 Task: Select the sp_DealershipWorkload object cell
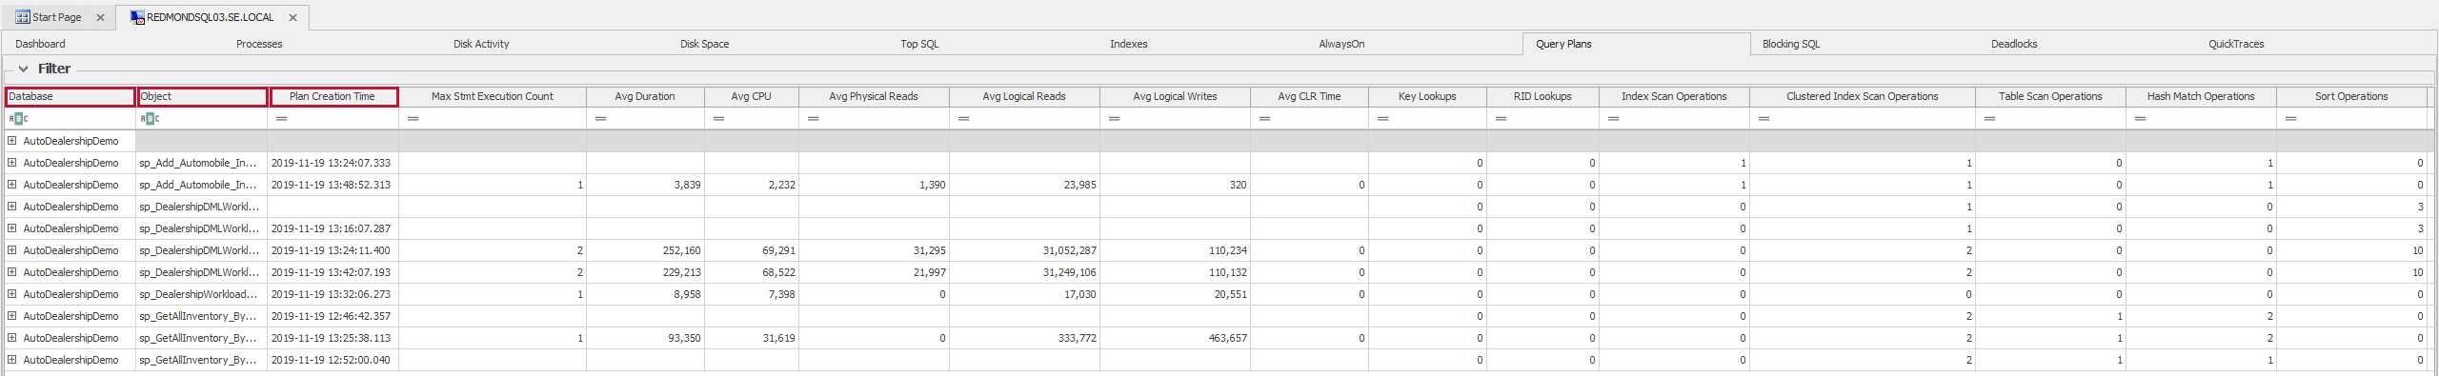[201, 294]
